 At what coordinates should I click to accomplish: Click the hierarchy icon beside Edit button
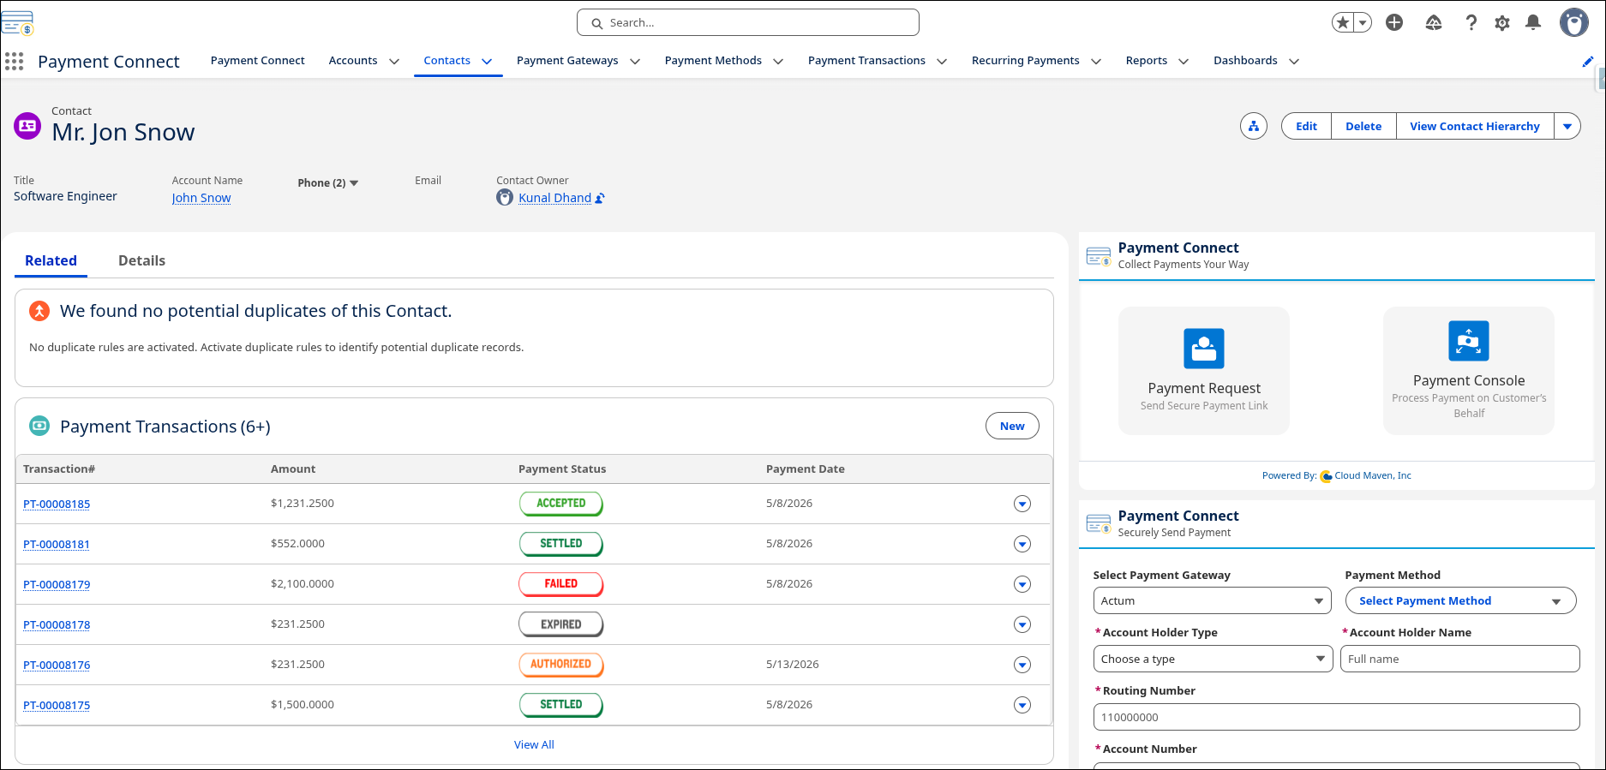[x=1254, y=127]
